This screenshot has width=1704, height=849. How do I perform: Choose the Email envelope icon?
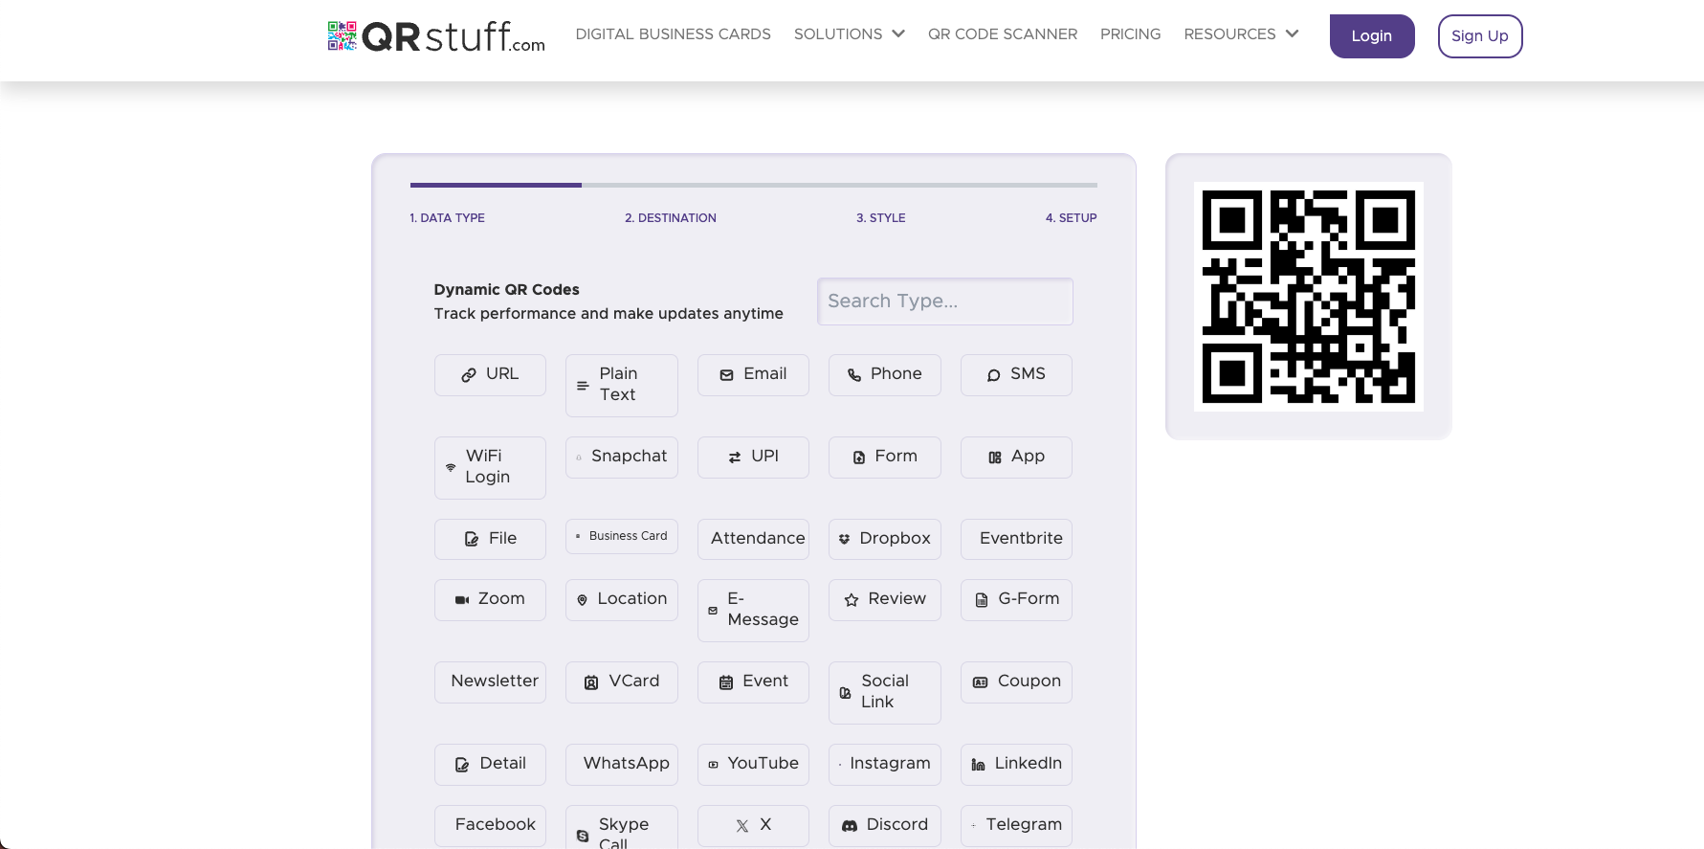pyautogui.click(x=727, y=375)
